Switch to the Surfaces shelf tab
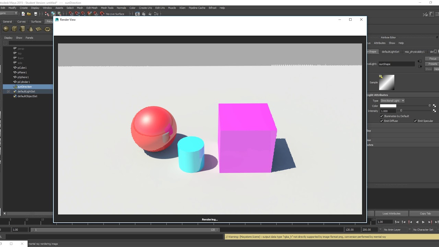 pyautogui.click(x=36, y=22)
